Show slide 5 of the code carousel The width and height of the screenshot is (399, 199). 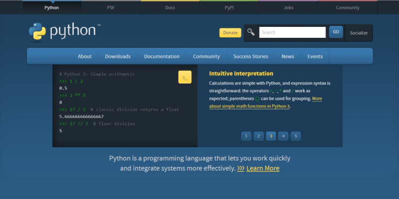296,136
